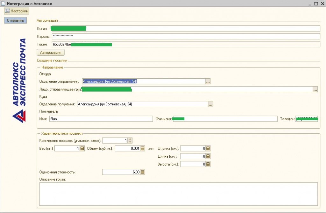The image size is (326, 213).
Task: Click the Вес (кг.) value field
Action: [x=67, y=148]
